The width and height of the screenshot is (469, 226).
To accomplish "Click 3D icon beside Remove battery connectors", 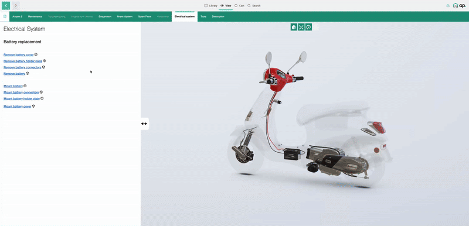I will (x=43, y=67).
